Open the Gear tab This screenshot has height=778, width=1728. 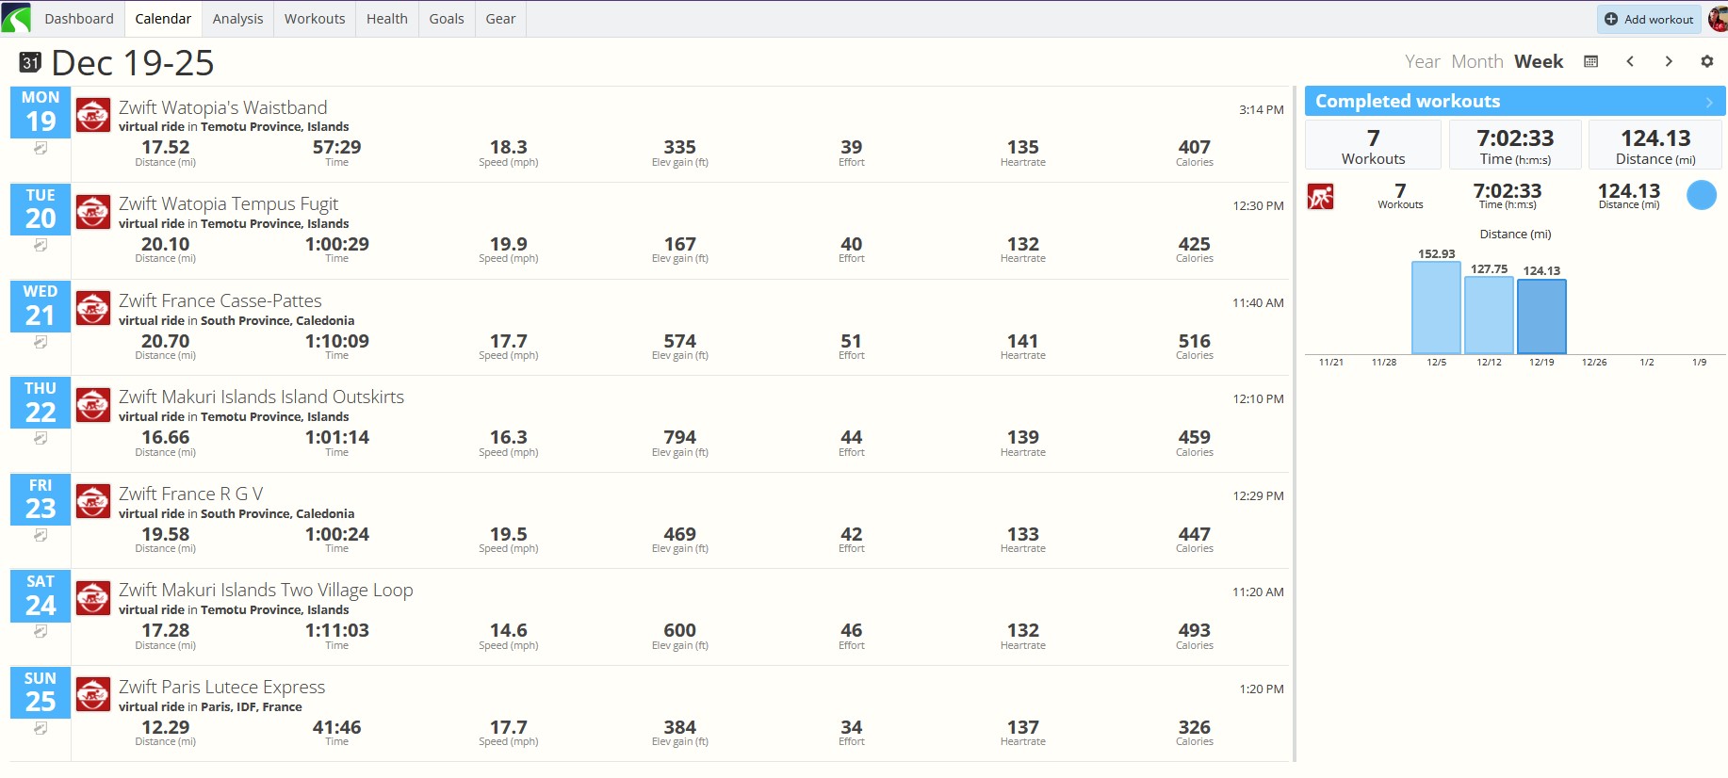point(500,19)
